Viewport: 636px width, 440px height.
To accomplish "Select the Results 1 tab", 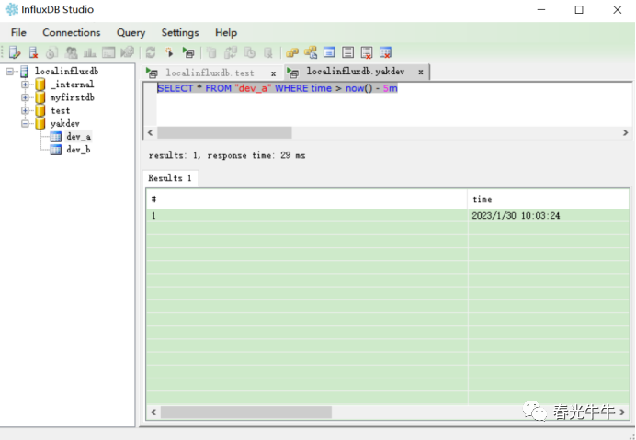I will (x=170, y=178).
